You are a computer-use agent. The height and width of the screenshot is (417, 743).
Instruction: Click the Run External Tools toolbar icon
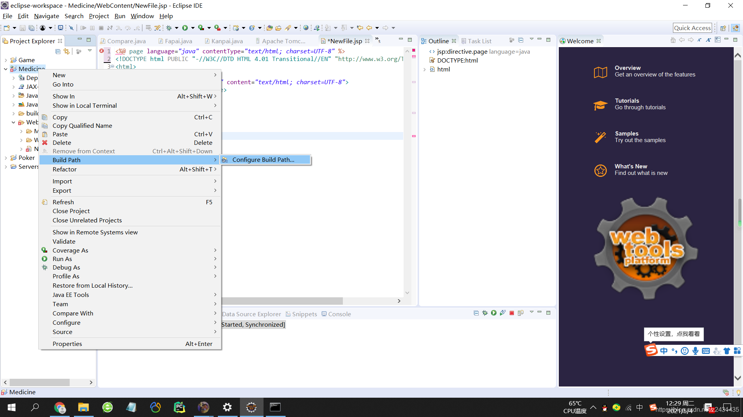(217, 28)
